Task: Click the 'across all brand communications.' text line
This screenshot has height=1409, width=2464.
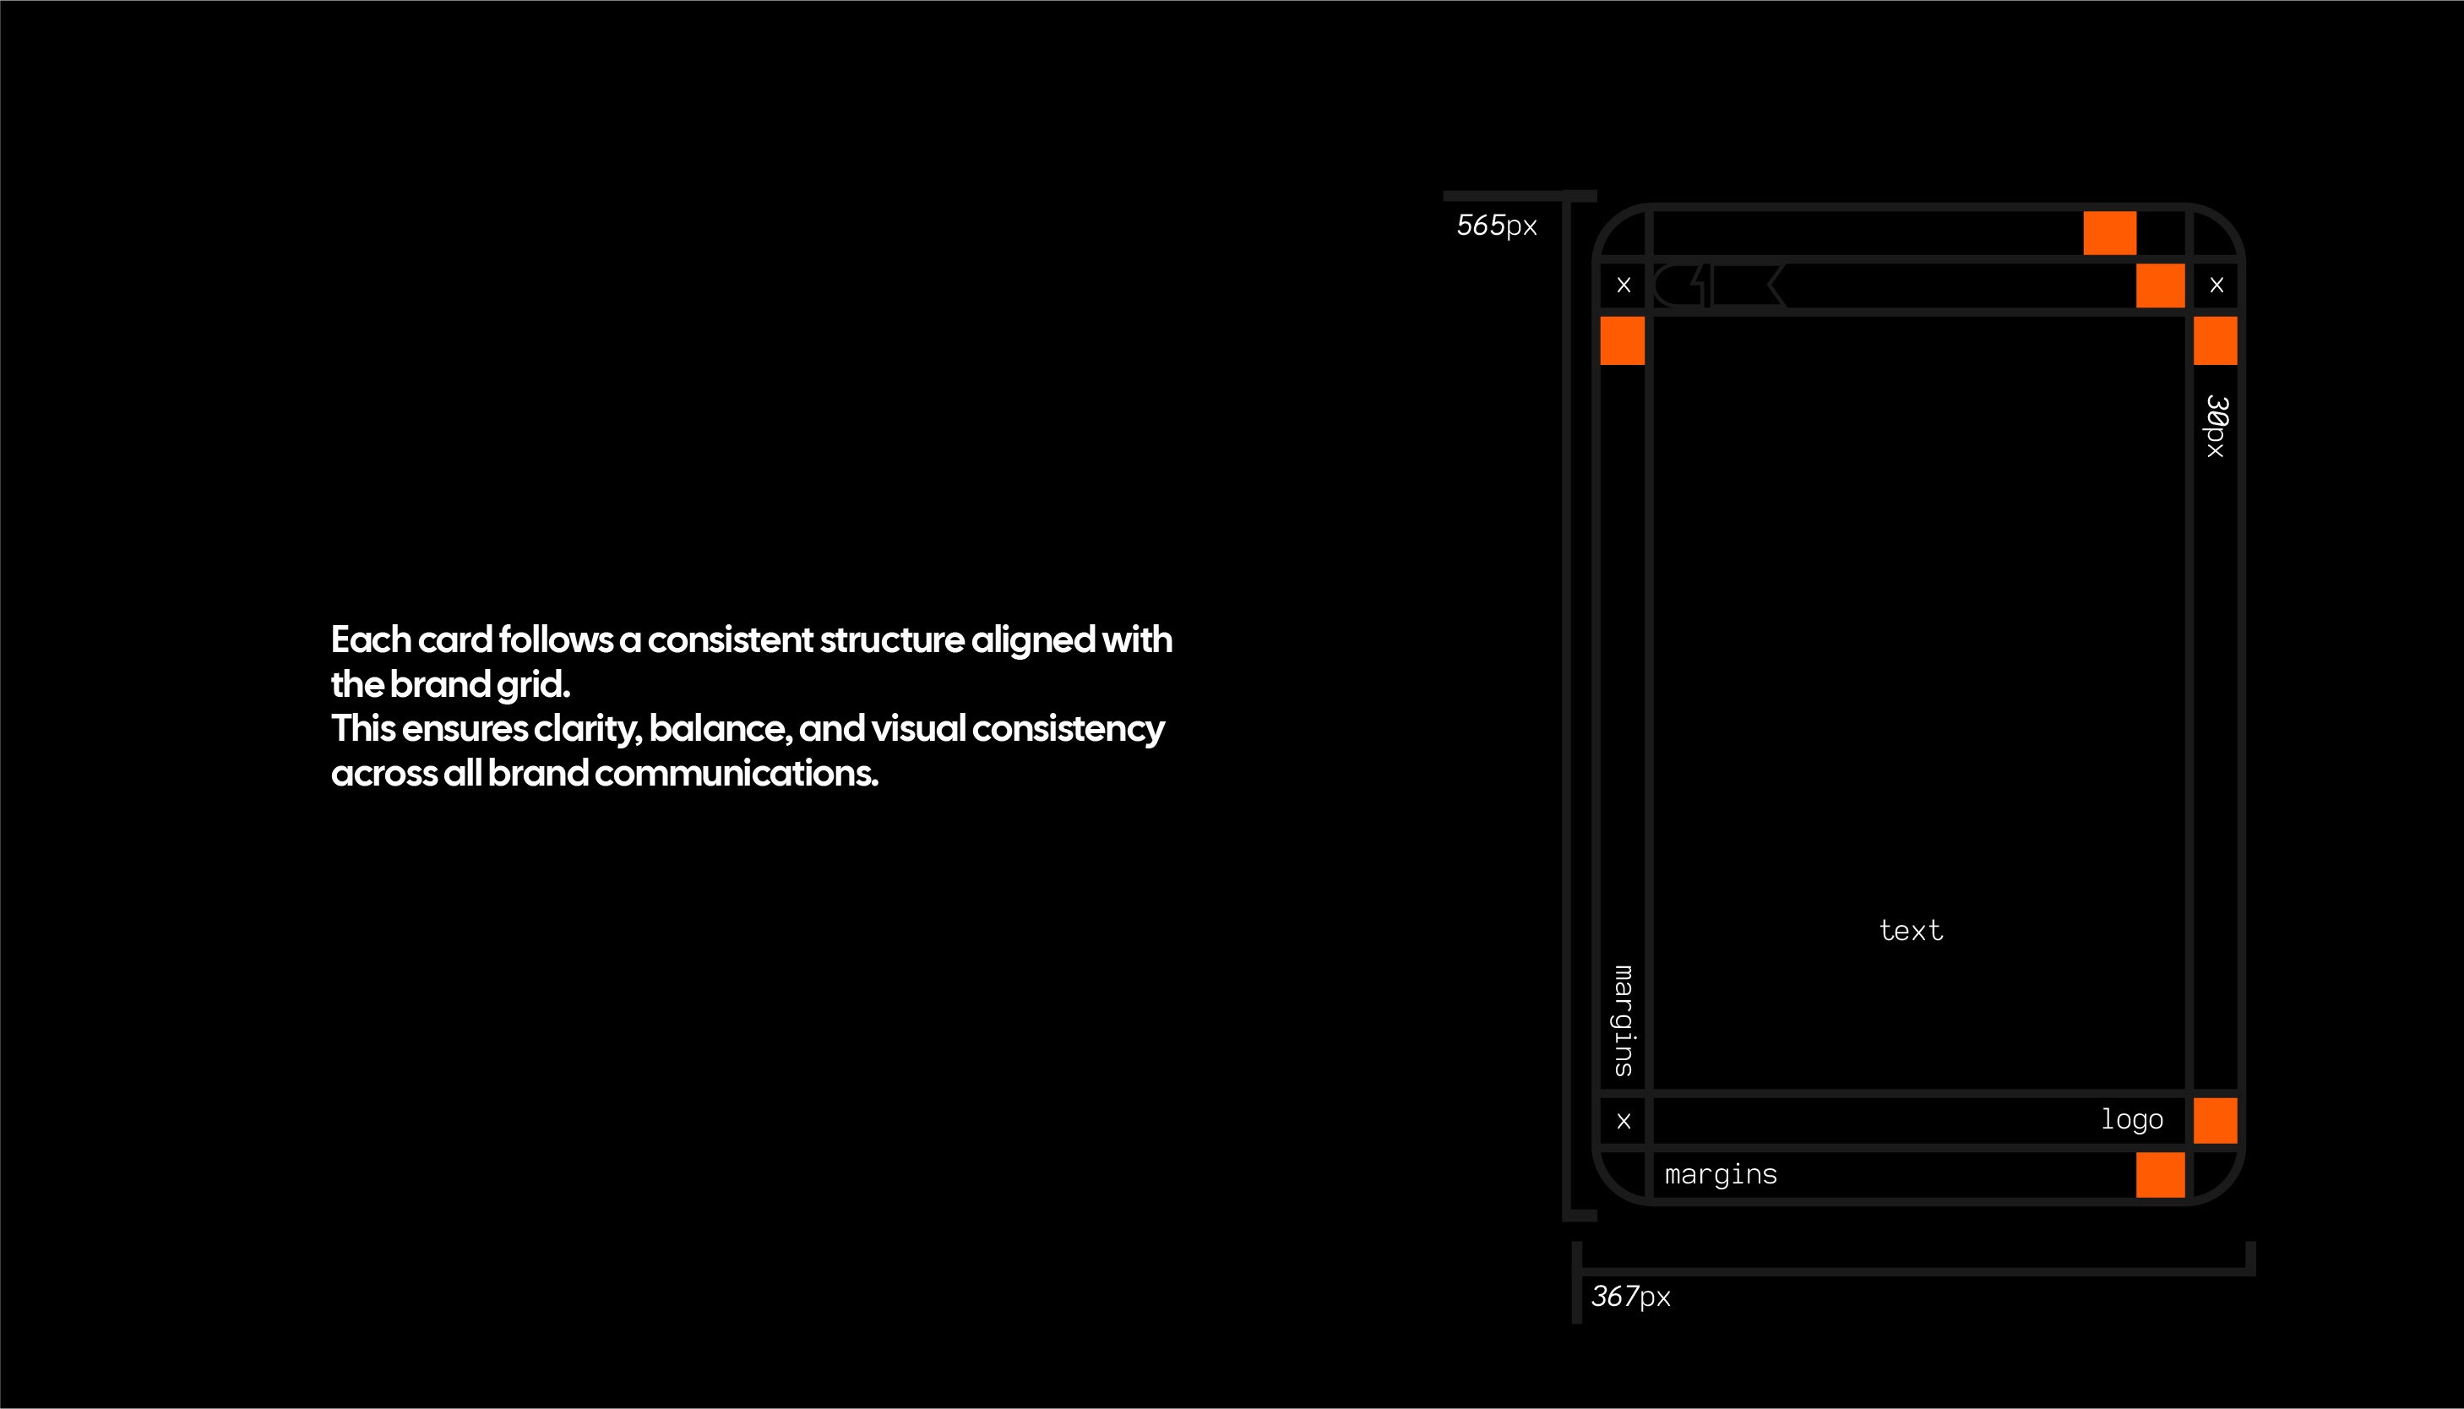Action: point(605,773)
